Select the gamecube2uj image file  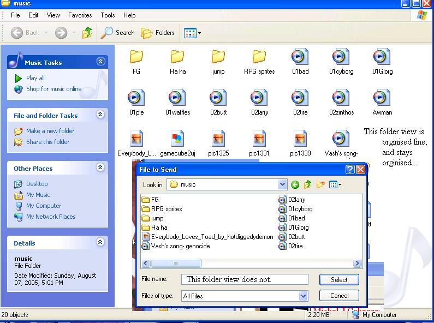[177, 139]
